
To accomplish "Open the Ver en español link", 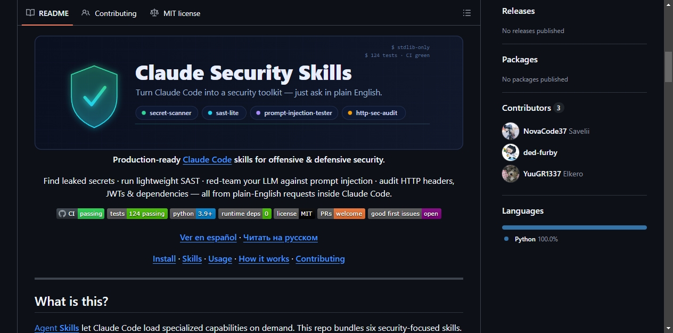I will pos(208,238).
